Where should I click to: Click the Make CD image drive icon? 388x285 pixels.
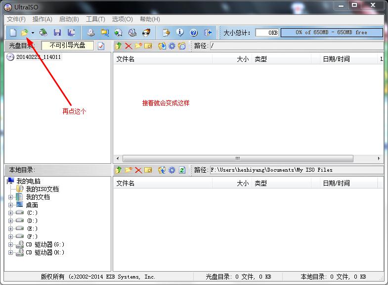pyautogui.click(x=91, y=33)
